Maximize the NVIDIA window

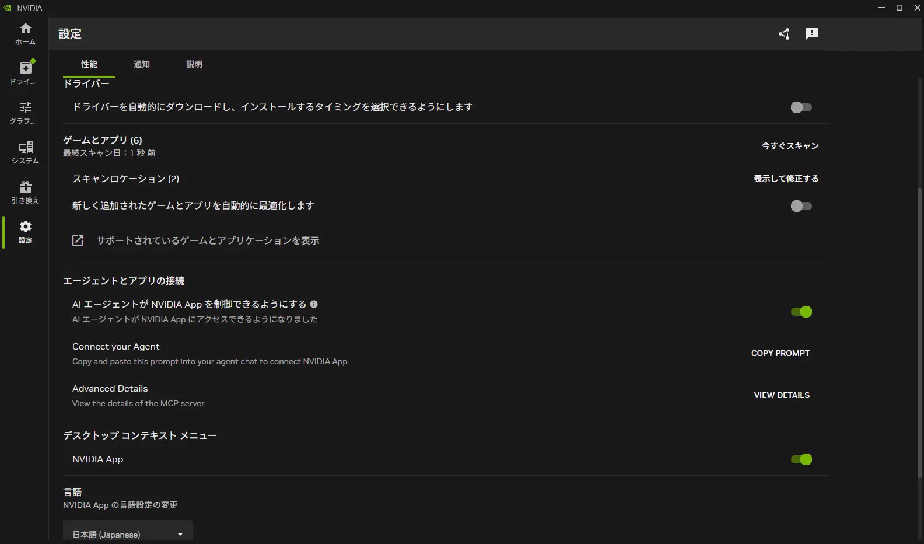(900, 8)
